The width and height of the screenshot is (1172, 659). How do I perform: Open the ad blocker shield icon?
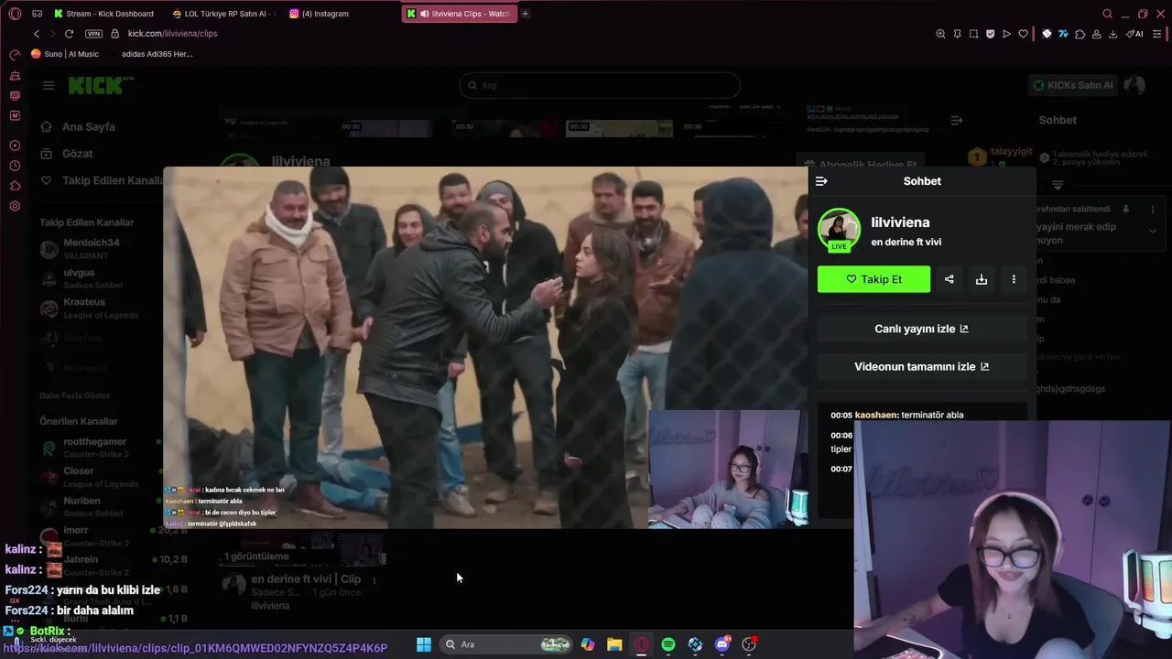(x=990, y=34)
